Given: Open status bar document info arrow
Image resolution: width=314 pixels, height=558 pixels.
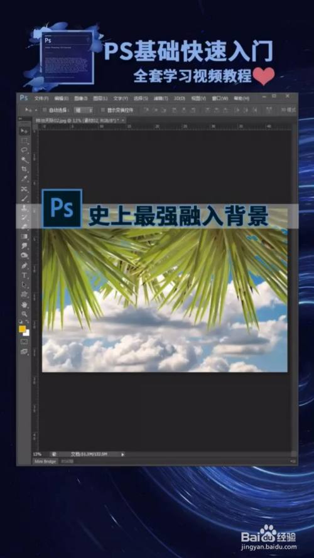Looking at the screenshot, I should tap(123, 454).
